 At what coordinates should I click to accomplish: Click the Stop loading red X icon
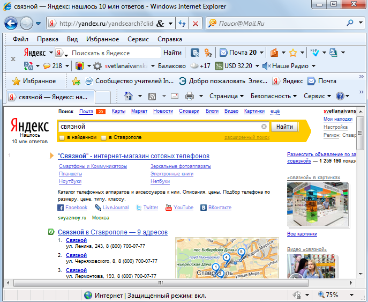tap(196, 24)
